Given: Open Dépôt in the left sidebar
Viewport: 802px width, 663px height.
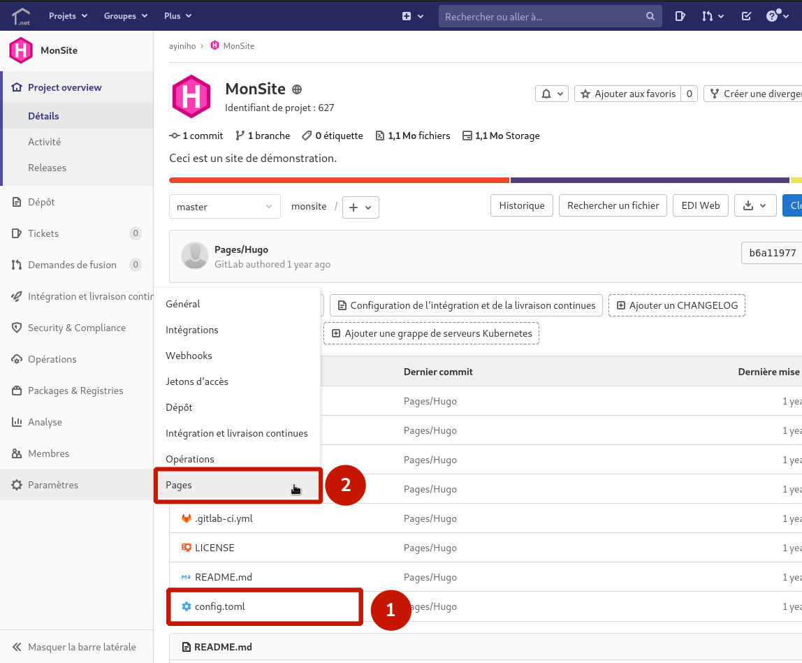Looking at the screenshot, I should coord(41,202).
